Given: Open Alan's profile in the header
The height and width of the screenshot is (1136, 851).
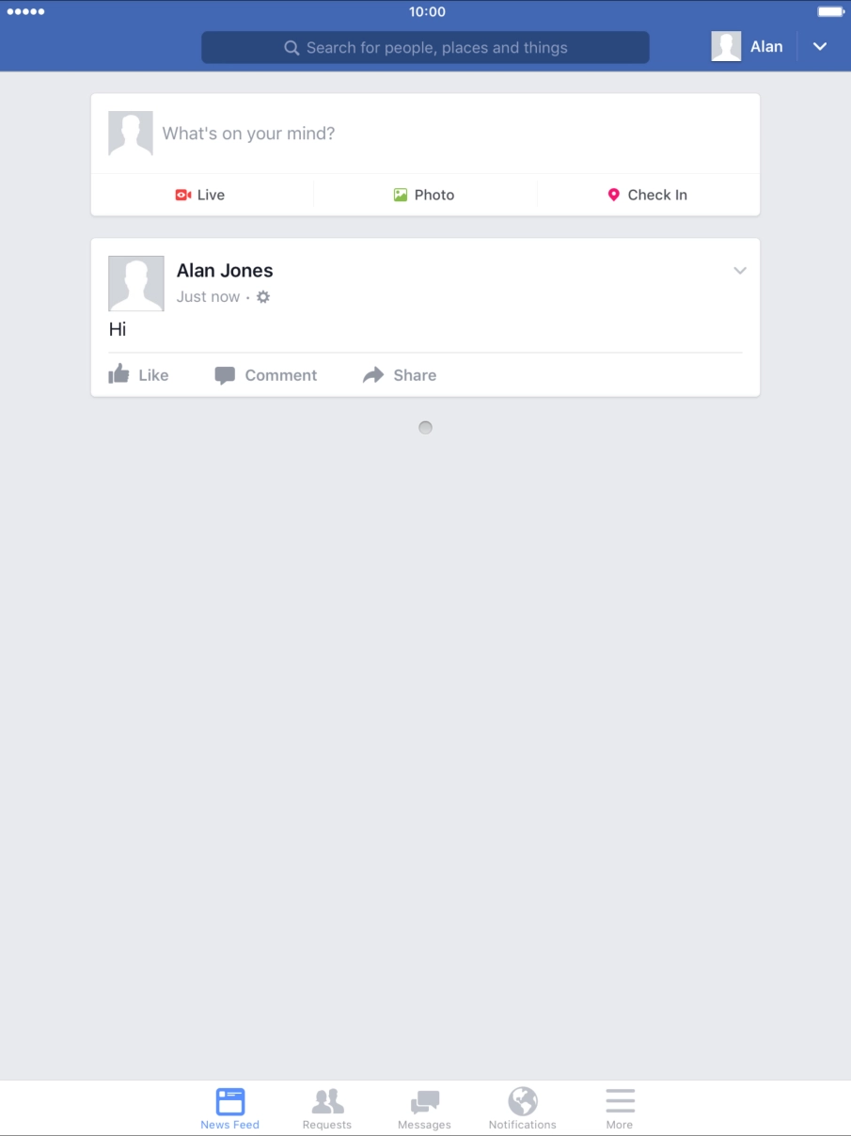Looking at the screenshot, I should pyautogui.click(x=748, y=46).
